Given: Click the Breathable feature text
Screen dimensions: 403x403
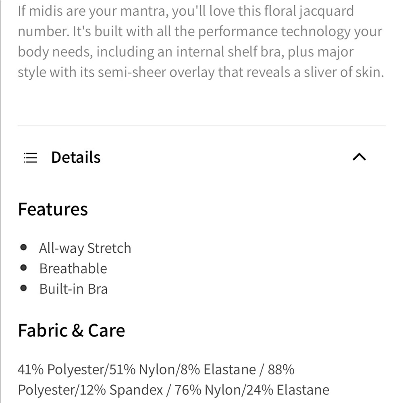Looking at the screenshot, I should point(73,268).
